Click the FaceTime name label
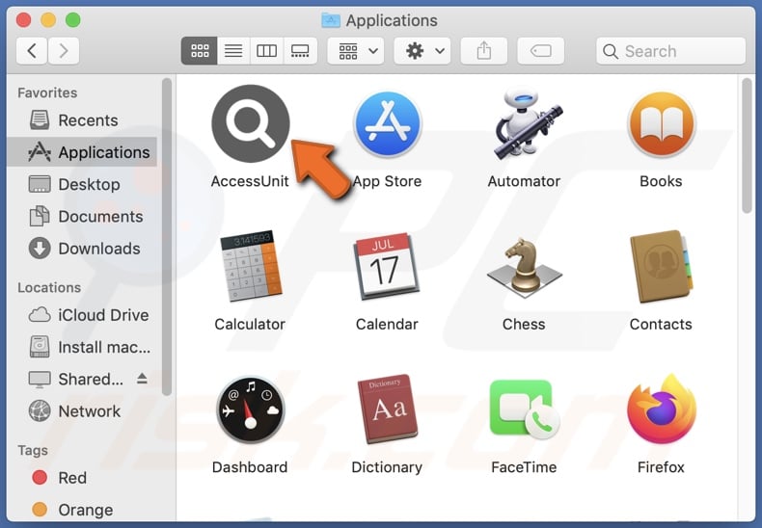Screen dimensions: 762x528 [525, 467]
